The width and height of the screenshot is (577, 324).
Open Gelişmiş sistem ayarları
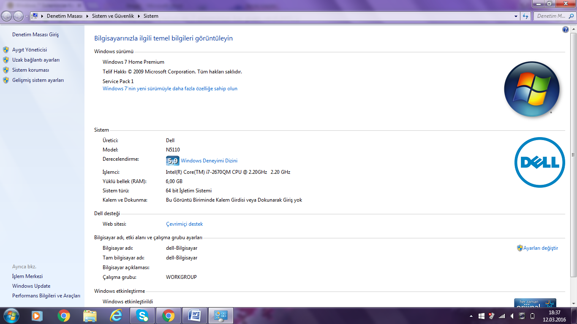(x=38, y=80)
